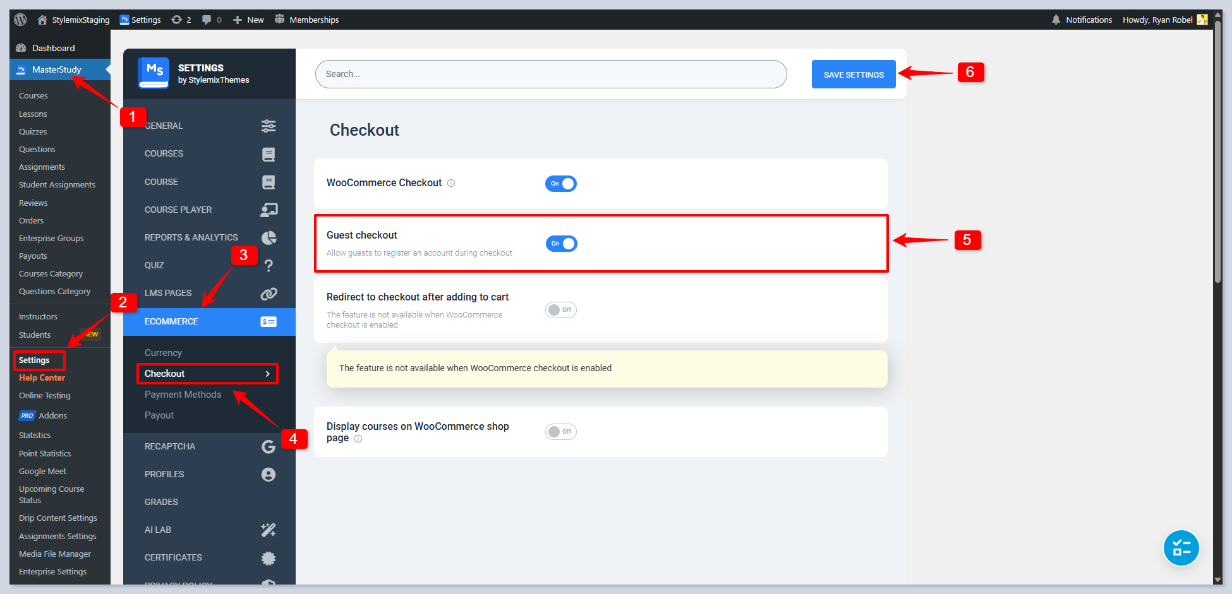Click the WordPress logo icon
1232x594 pixels.
20,20
